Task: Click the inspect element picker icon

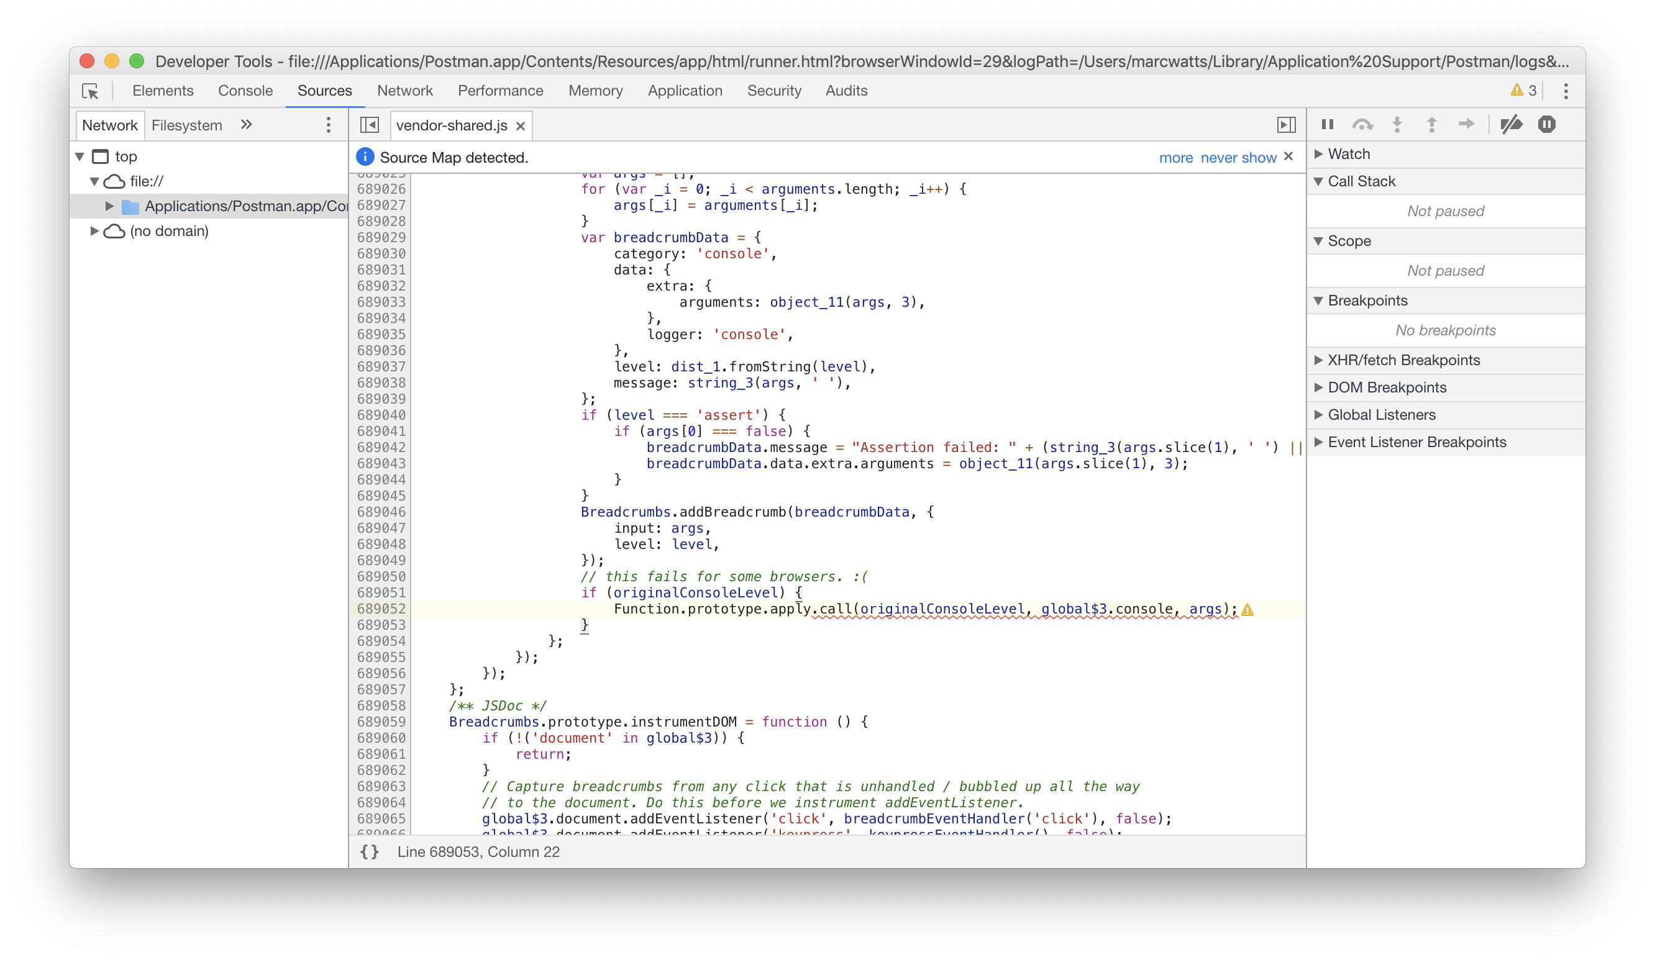Action: (x=90, y=91)
